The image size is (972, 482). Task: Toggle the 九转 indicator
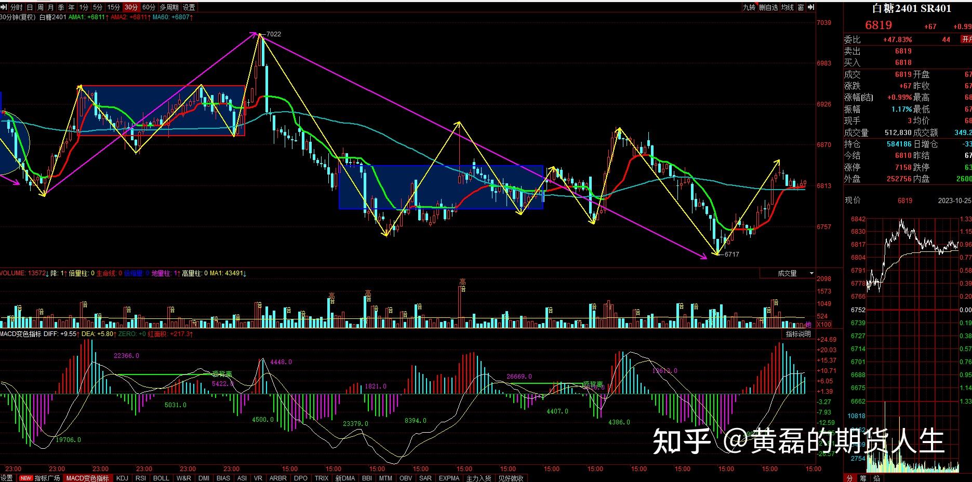(749, 7)
